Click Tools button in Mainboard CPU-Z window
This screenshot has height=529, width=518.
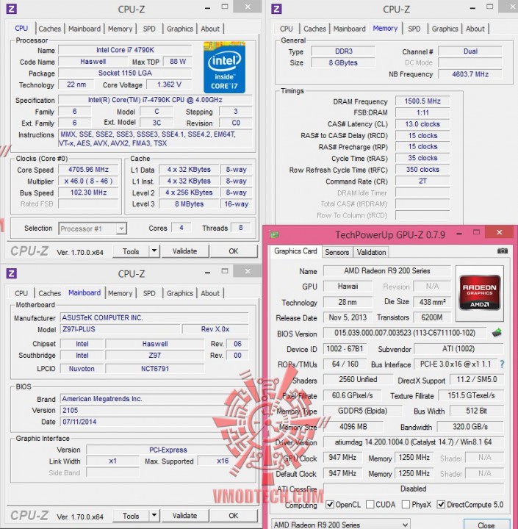pos(131,516)
